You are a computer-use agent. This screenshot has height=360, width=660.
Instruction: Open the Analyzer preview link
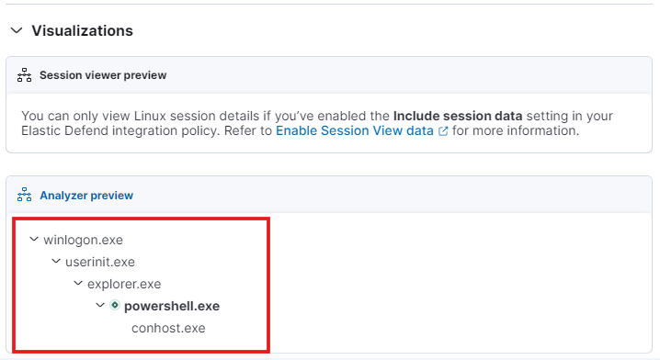pyautogui.click(x=86, y=195)
